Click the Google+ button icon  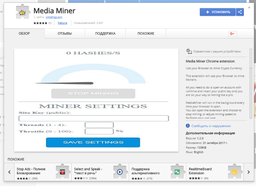click(x=232, y=34)
